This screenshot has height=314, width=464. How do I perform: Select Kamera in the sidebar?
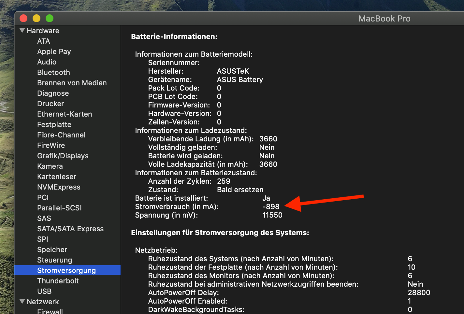50,166
